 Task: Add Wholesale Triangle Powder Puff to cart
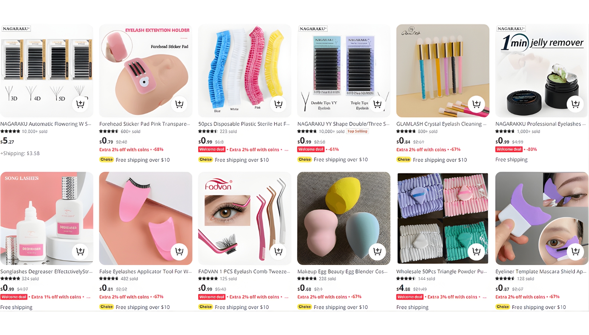(476, 251)
